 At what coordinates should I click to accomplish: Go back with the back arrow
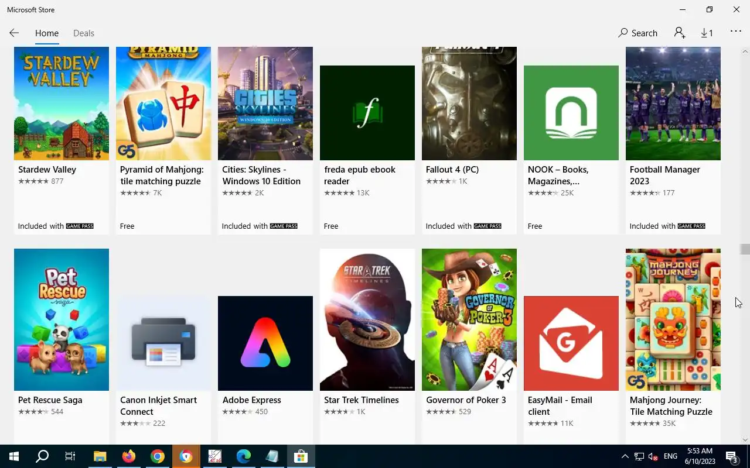point(14,33)
